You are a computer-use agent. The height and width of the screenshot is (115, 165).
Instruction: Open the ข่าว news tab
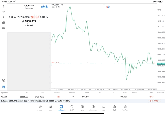click(x=82, y=108)
